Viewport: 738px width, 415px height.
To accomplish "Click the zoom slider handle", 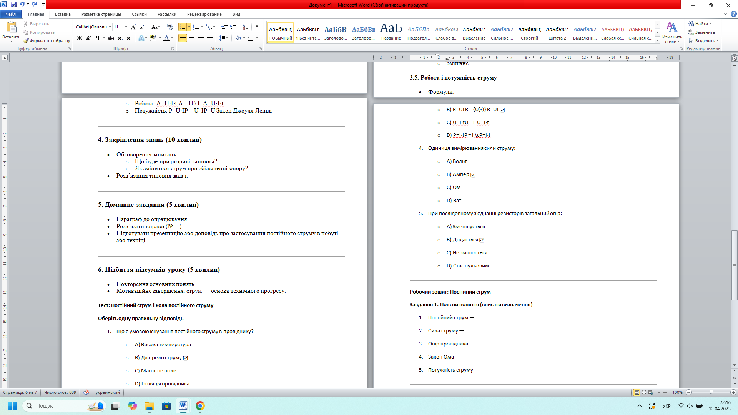I will (x=711, y=392).
